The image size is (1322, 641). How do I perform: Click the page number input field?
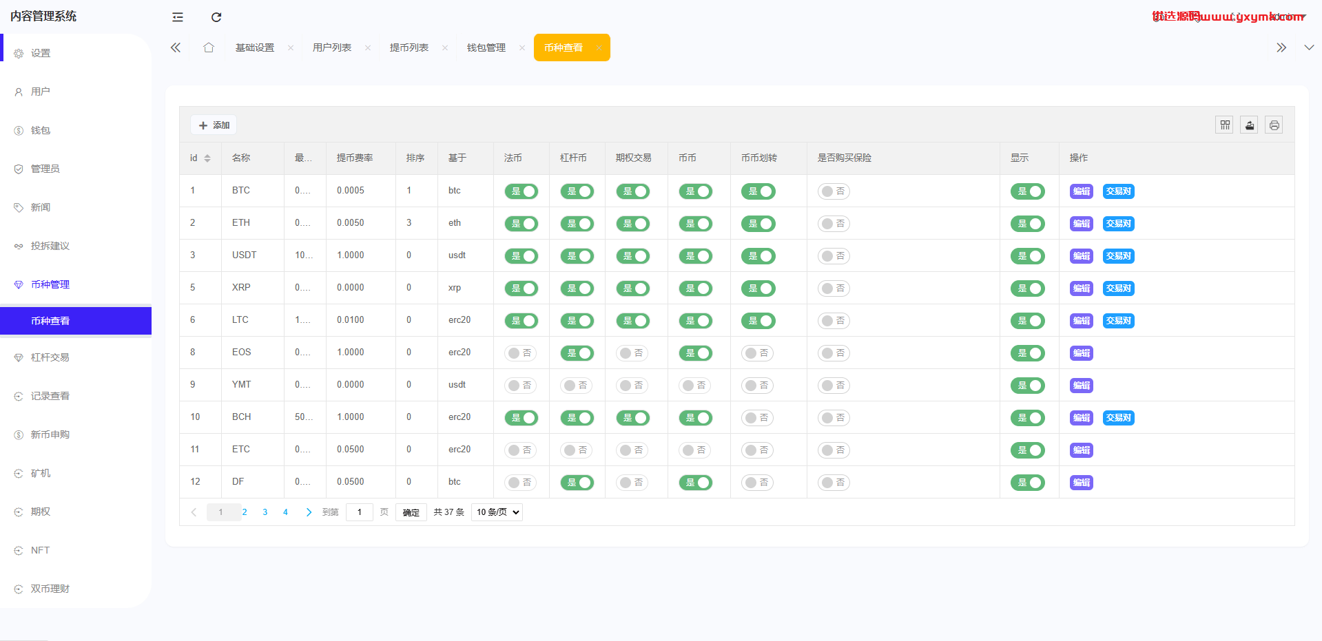[360, 512]
